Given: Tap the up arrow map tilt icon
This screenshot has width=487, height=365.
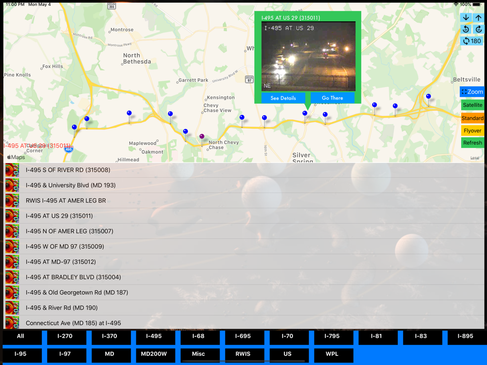Looking at the screenshot, I should 478,18.
